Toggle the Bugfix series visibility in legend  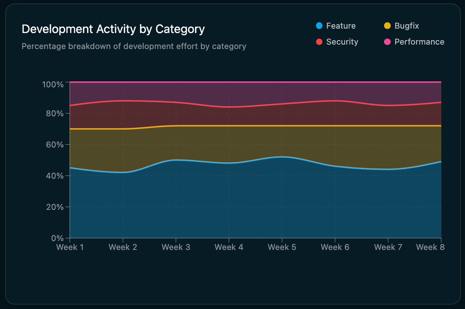coord(406,26)
